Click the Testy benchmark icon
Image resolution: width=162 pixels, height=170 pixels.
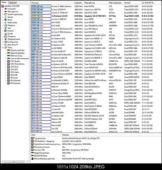click(6, 47)
